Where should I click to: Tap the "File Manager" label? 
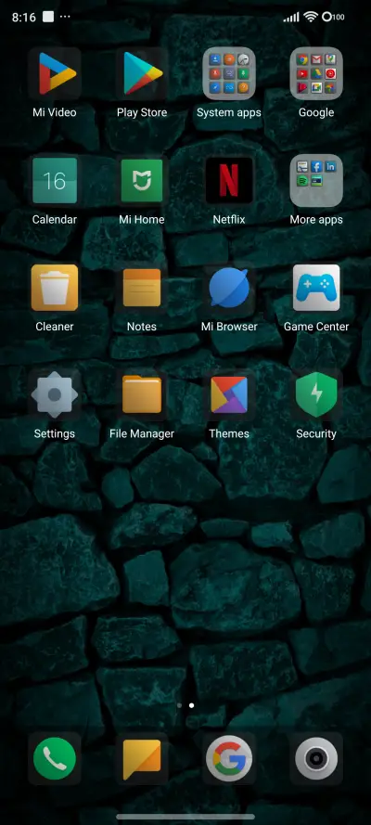click(142, 434)
